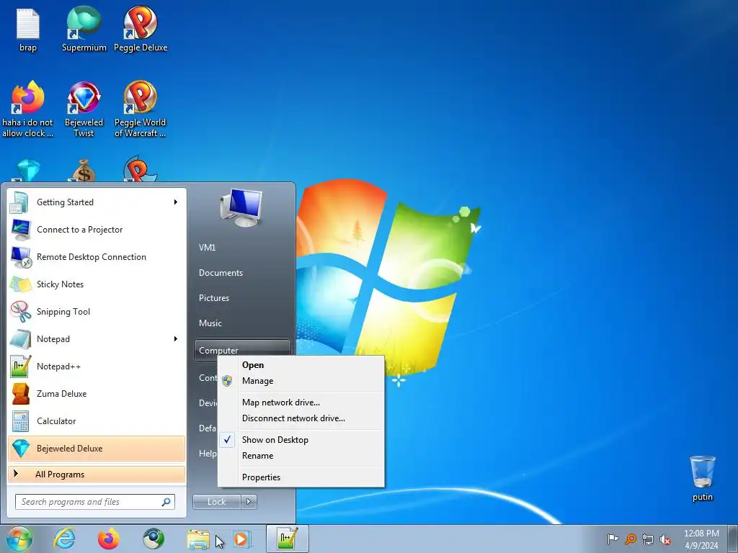Expand Notepad jump list arrow
Screen dimensions: 738x553
pos(176,339)
